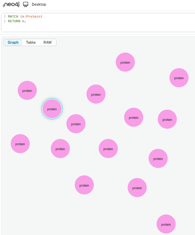Click the bottommost protein node in the graph

pos(166,224)
